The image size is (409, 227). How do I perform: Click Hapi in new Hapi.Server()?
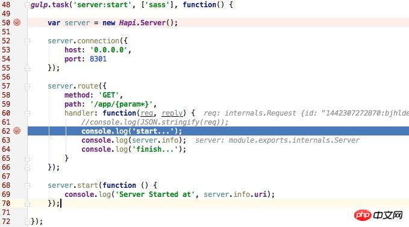pos(128,23)
